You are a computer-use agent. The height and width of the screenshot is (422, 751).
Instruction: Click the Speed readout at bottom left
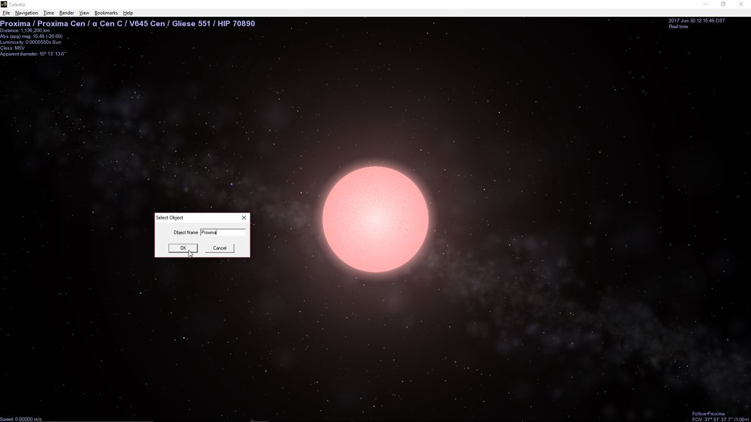click(20, 418)
